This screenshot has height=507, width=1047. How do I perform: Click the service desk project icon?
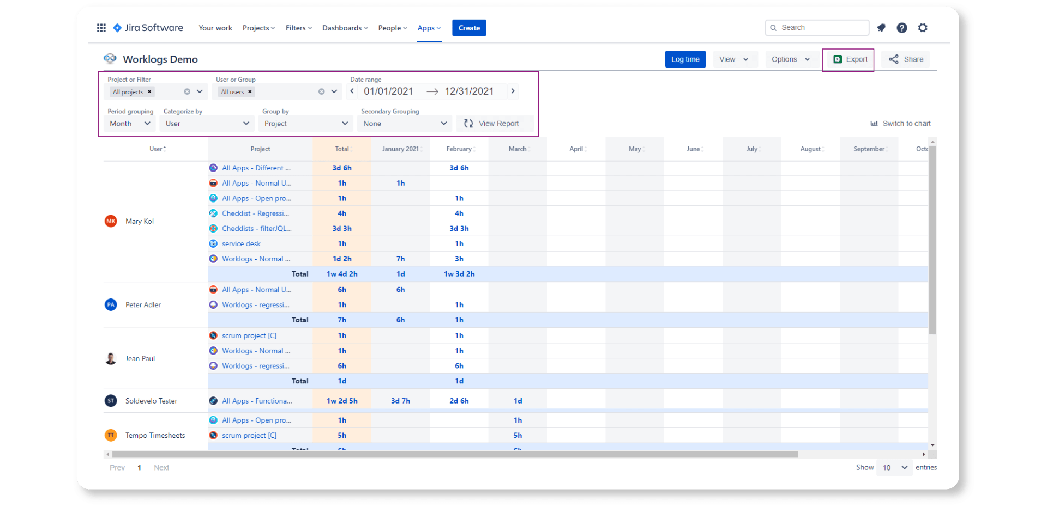pos(213,243)
